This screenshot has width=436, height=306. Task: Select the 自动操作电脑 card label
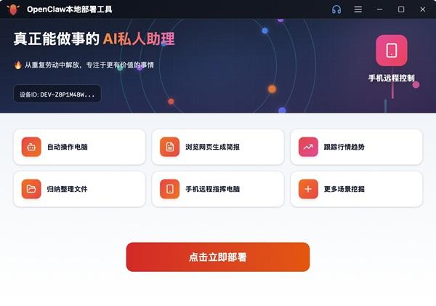tap(68, 147)
